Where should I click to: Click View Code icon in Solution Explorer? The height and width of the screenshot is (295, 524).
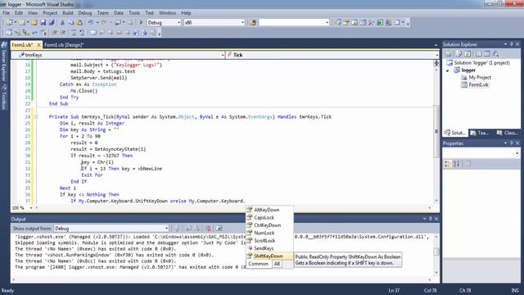pyautogui.click(x=478, y=53)
